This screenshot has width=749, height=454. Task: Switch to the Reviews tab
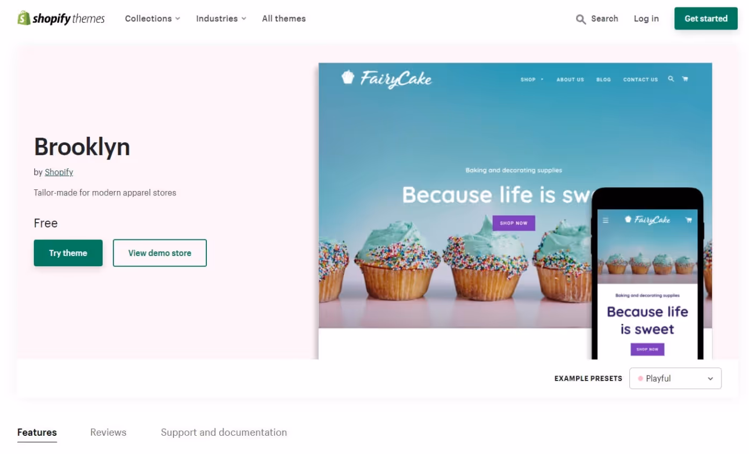point(108,433)
